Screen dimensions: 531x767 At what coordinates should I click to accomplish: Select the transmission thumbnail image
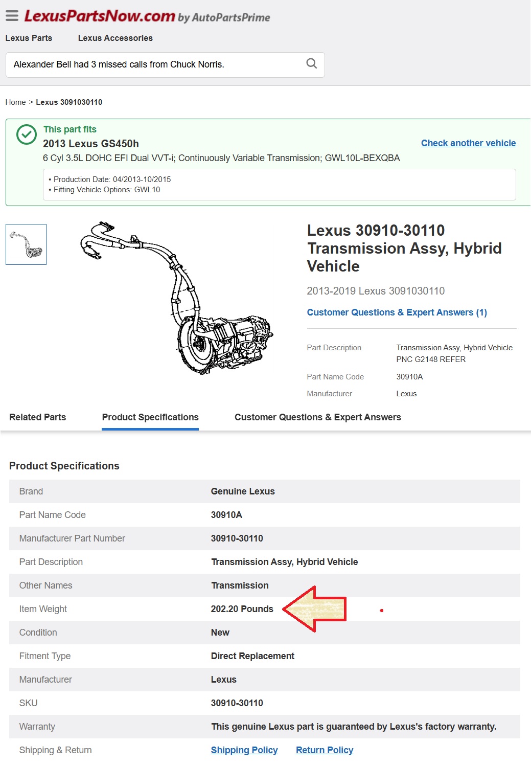26,244
